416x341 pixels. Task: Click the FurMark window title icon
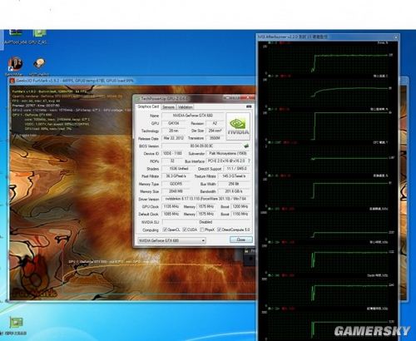coord(12,81)
